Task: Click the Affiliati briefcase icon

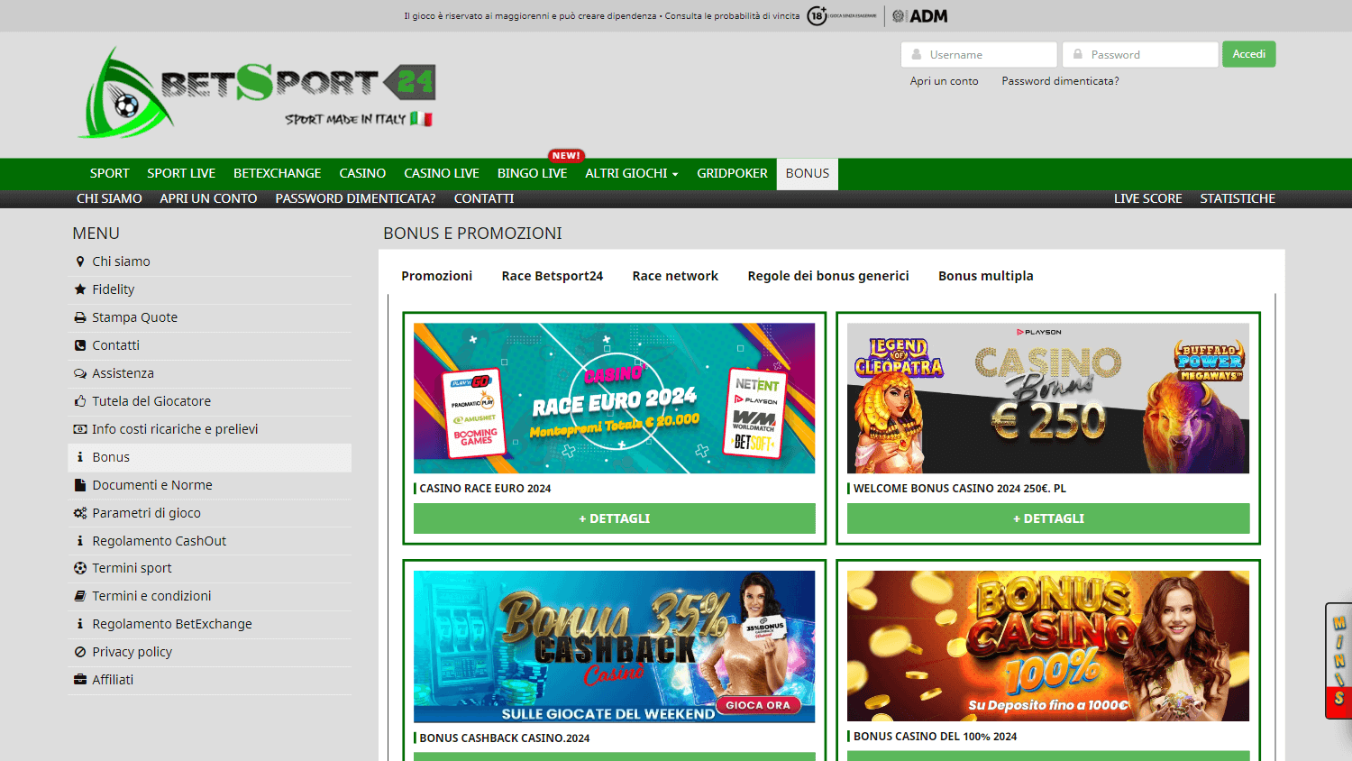Action: point(80,680)
